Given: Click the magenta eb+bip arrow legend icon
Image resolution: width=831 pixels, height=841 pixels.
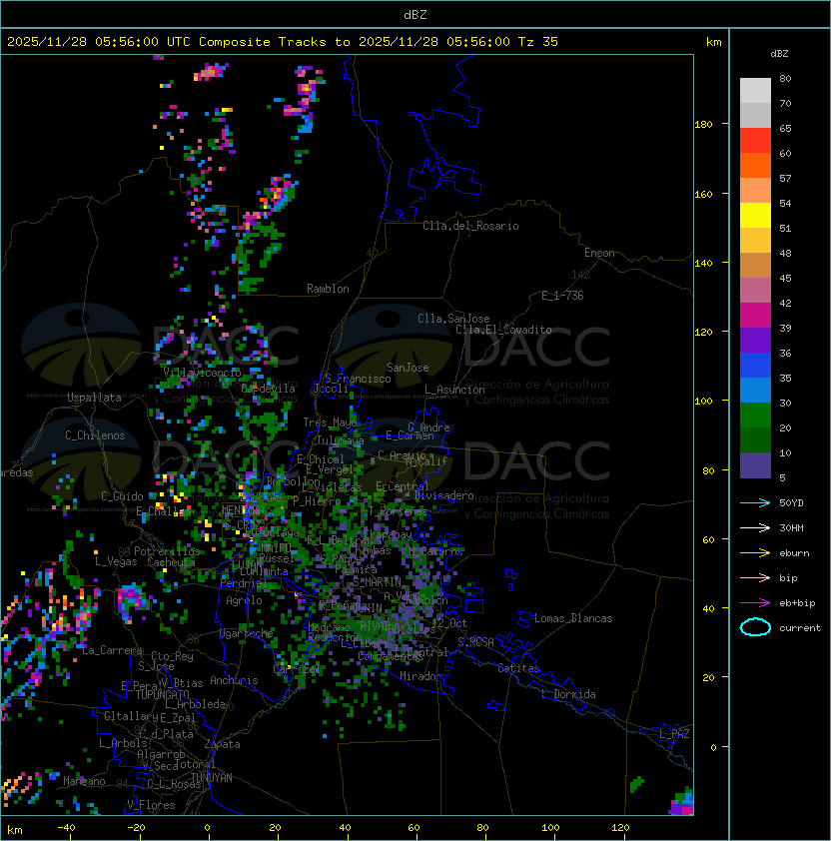Looking at the screenshot, I should click(755, 603).
